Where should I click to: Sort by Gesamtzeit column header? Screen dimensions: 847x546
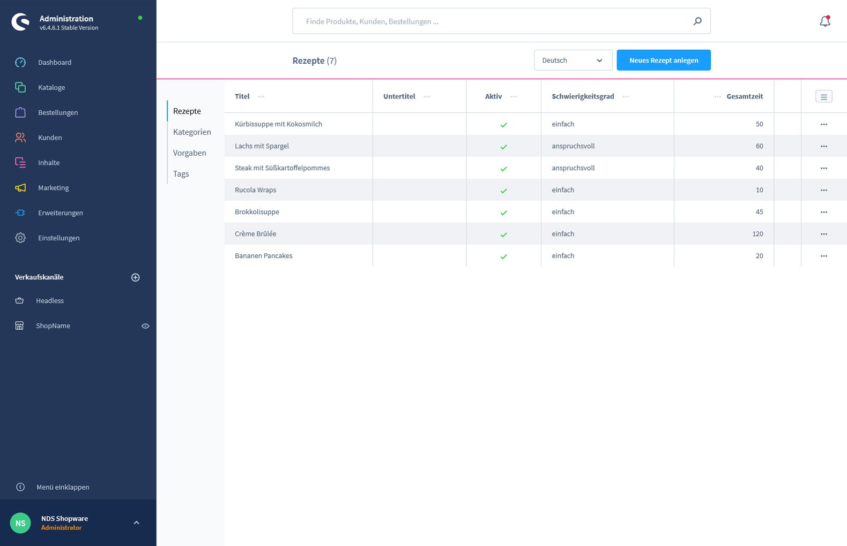(745, 96)
